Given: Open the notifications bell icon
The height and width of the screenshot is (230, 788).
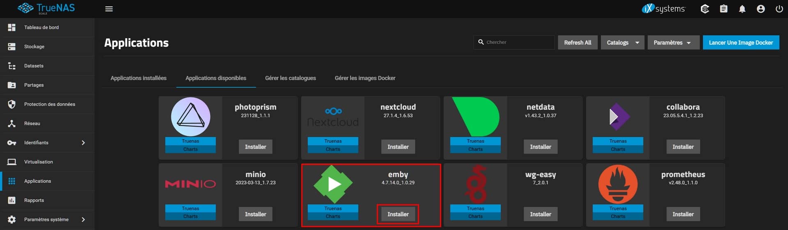Looking at the screenshot, I should (742, 9).
